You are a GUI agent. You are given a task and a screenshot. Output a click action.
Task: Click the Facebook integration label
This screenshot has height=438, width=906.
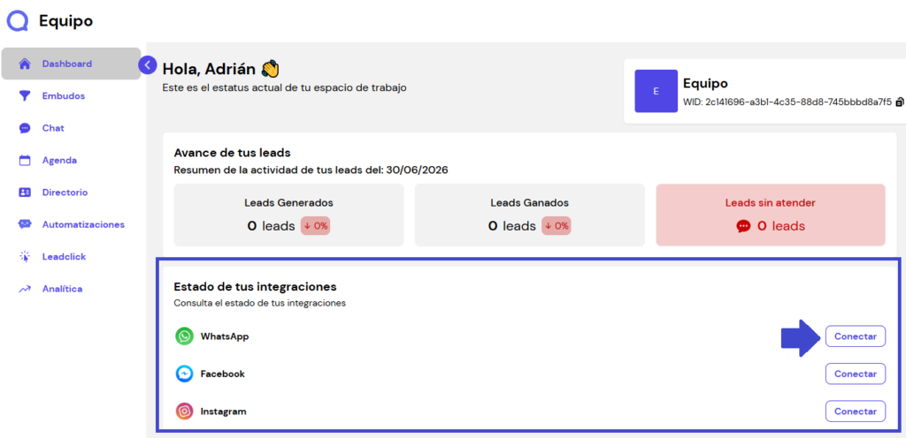(x=222, y=374)
